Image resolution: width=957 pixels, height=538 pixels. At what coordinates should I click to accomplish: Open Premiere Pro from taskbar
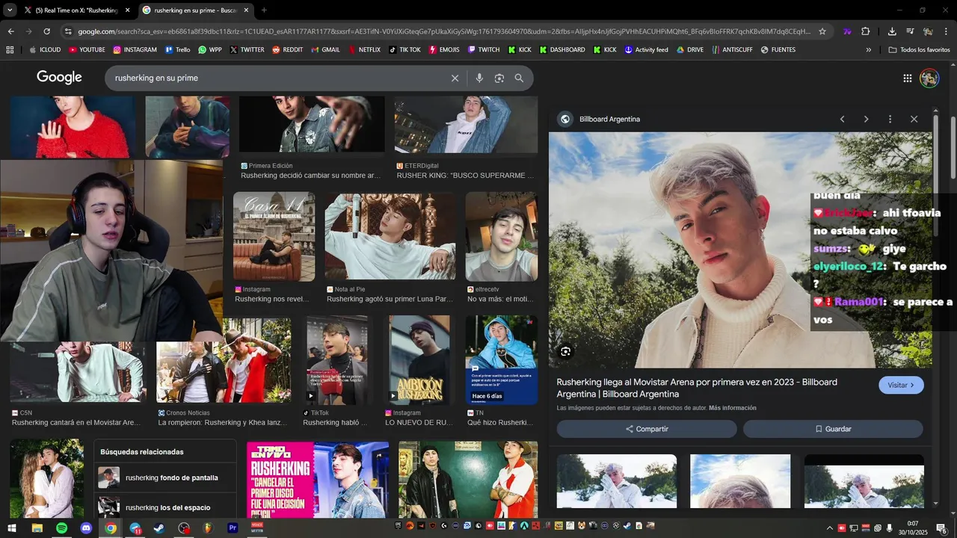(x=233, y=528)
